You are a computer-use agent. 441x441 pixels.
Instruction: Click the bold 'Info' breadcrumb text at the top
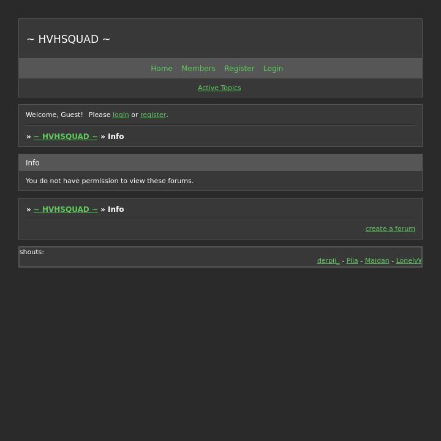(x=116, y=137)
